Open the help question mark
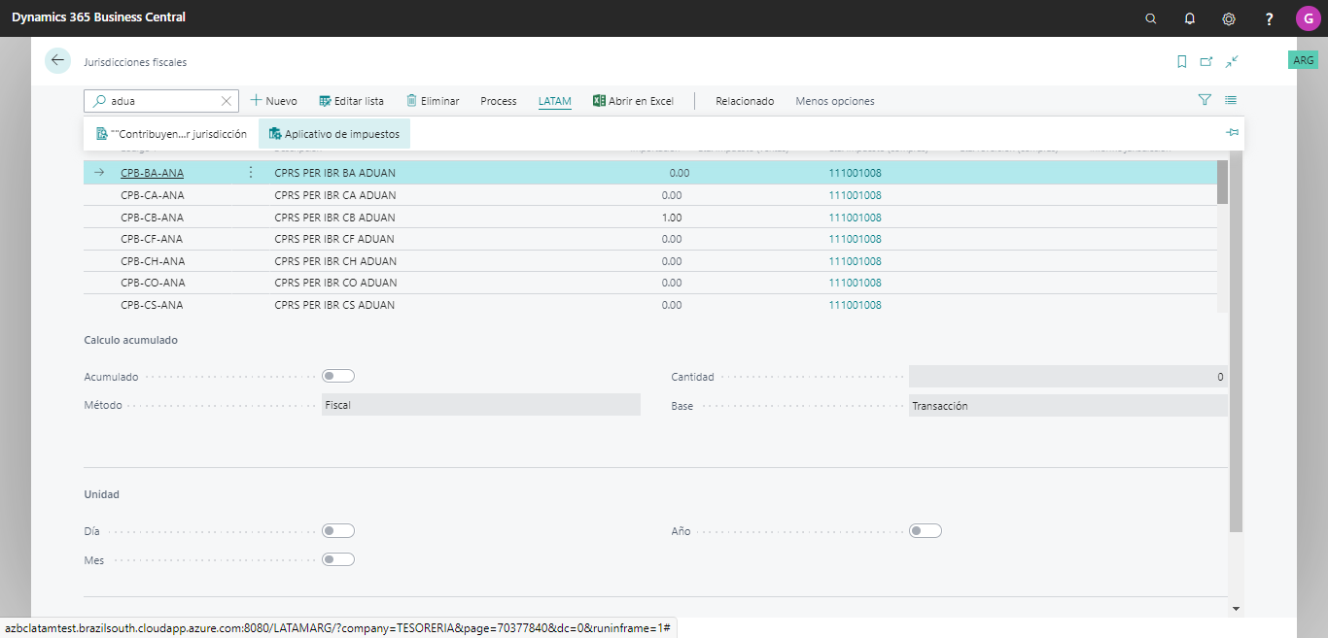This screenshot has height=638, width=1328. [1269, 18]
